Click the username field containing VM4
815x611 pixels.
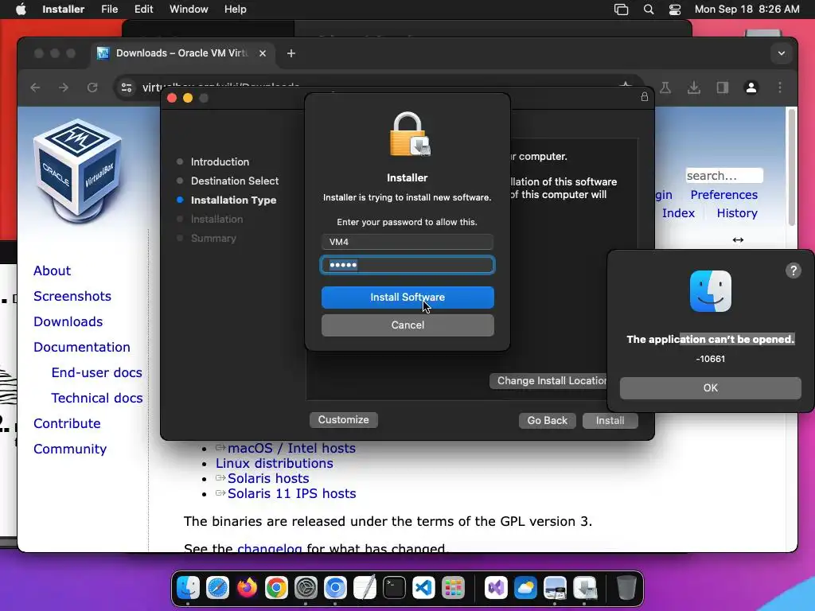[407, 242]
